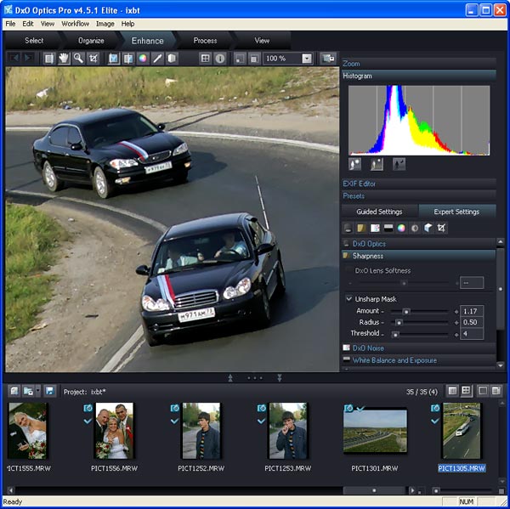Expand the Presets panel
The image size is (510, 509).
(418, 195)
